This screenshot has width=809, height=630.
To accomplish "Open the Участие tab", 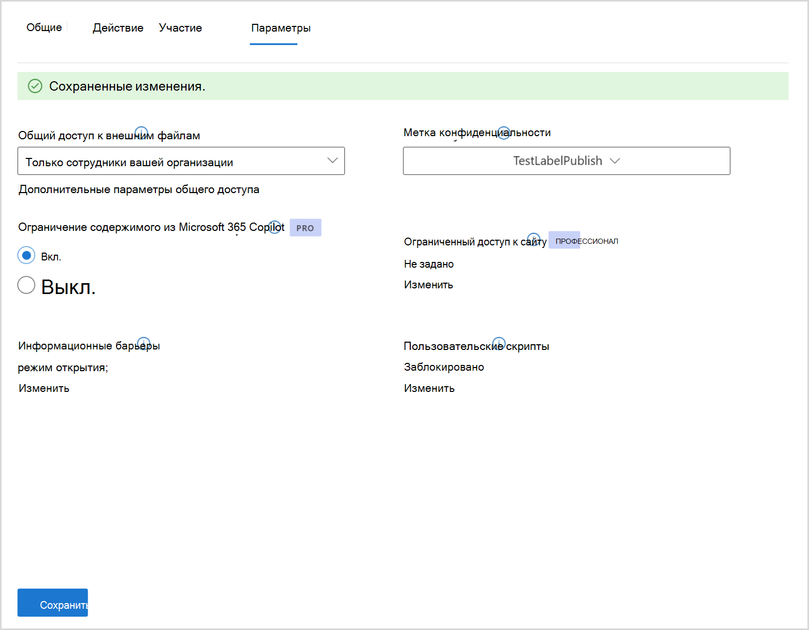I will [x=180, y=28].
